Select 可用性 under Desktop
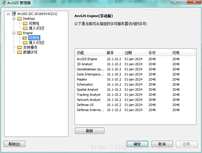This screenshot has height=153, width=202. coord(34,23)
